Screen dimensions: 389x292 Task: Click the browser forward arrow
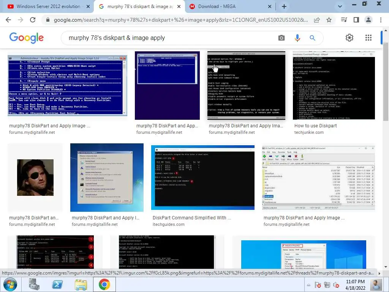[21, 20]
